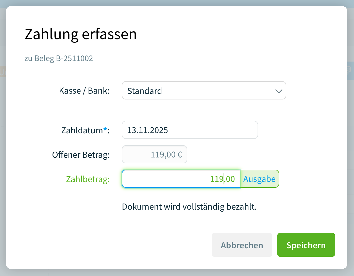
Task: Select the Offener Betrag amount box
Action: coord(154,154)
